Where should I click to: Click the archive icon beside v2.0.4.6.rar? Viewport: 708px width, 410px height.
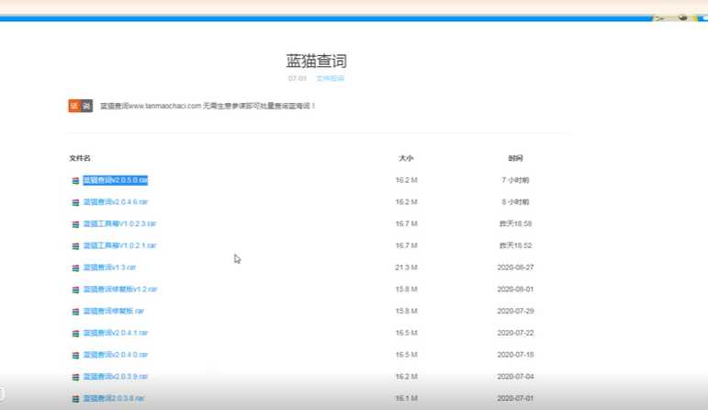75,202
